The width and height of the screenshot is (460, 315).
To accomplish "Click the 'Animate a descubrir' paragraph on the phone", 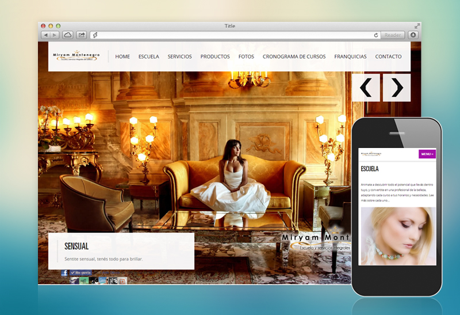I will click(x=397, y=192).
